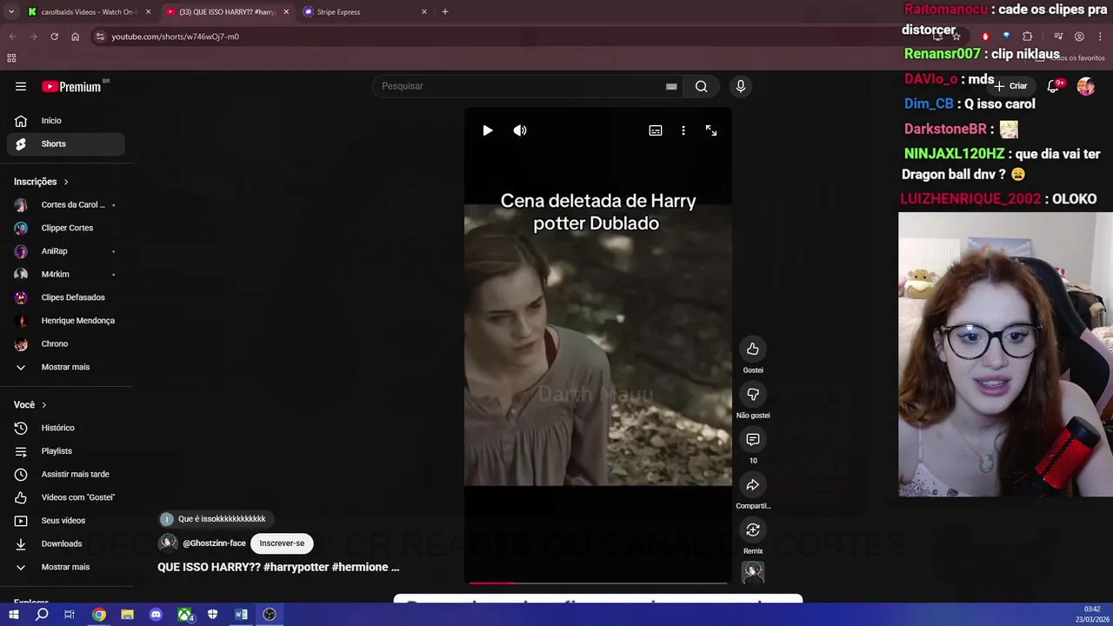
Task: Reload the current page
Action: [54, 37]
